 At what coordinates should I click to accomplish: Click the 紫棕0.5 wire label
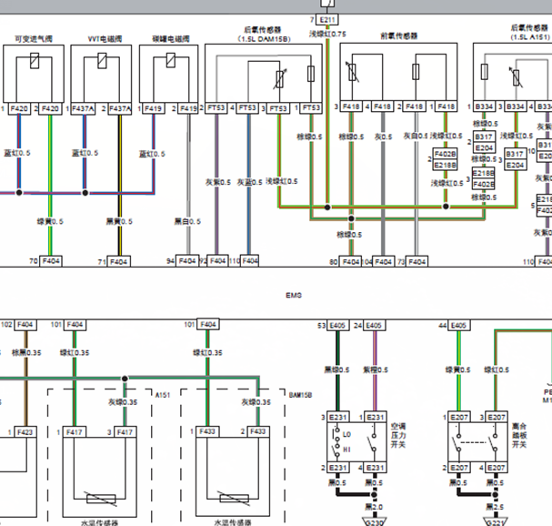point(376,369)
